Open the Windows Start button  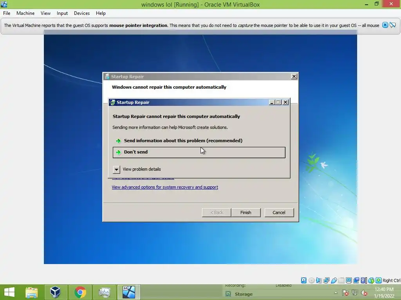click(9, 292)
